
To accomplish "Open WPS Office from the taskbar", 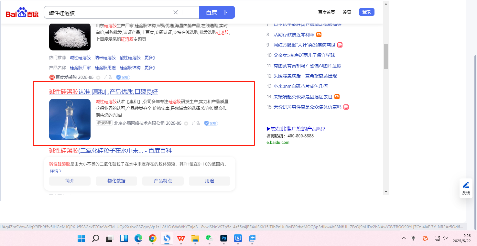I will tap(181, 239).
